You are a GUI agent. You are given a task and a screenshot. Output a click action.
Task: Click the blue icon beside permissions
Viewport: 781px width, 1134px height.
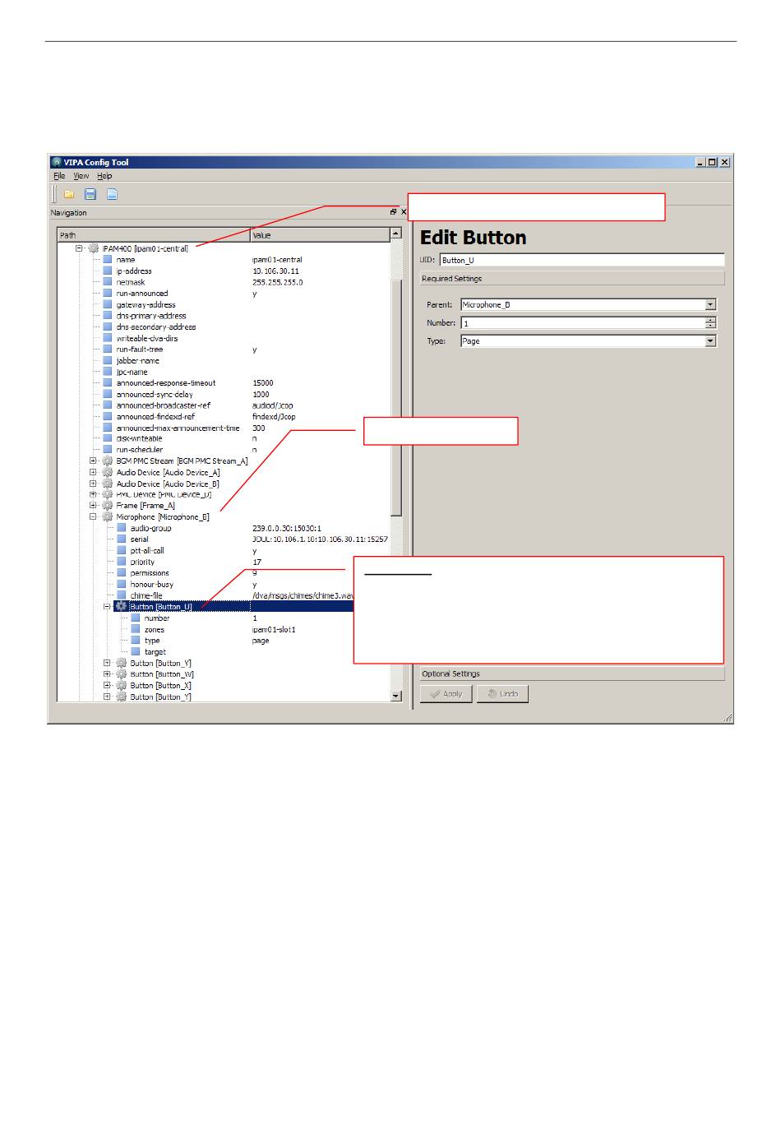point(122,573)
